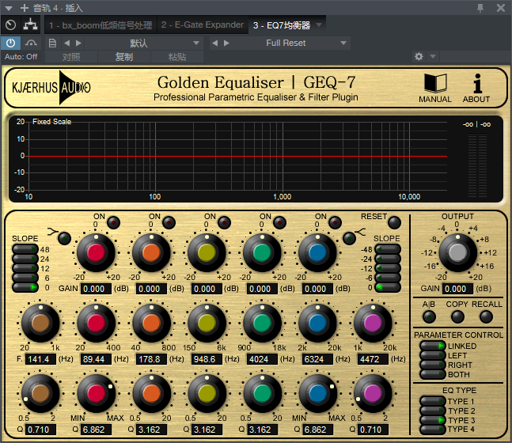Switch to 2 - E-Gate Expander tab

(203, 25)
